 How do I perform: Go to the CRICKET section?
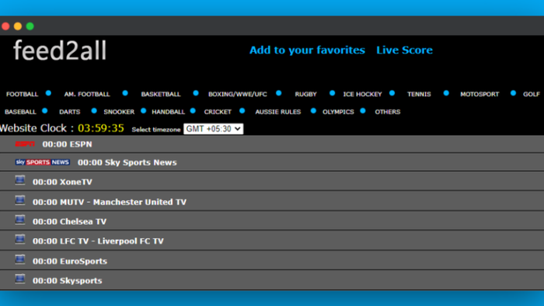tap(218, 112)
